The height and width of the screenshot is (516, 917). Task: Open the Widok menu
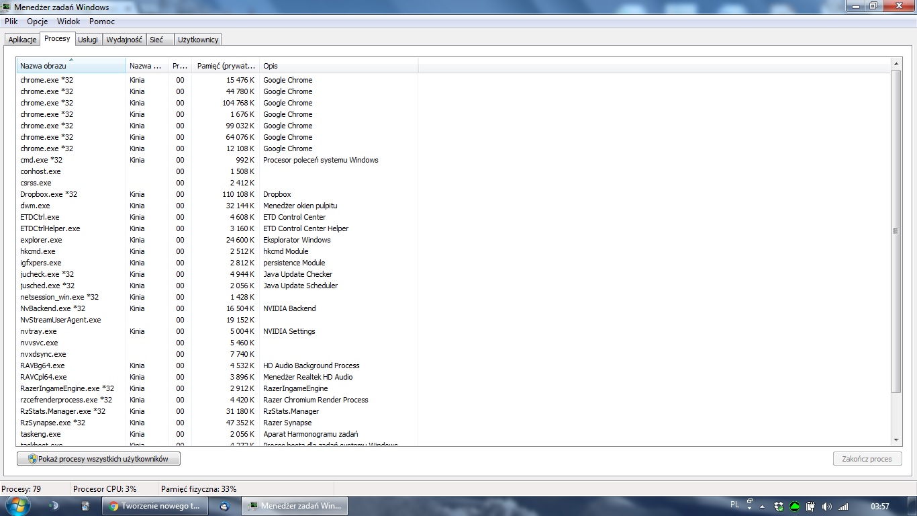(x=68, y=21)
